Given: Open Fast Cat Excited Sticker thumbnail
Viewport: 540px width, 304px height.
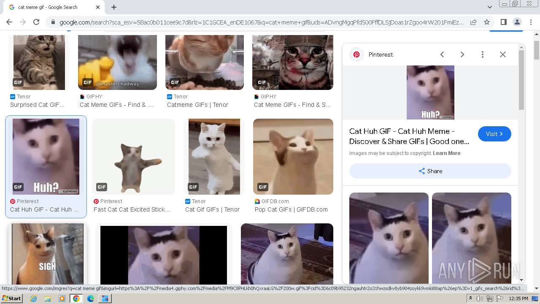Looking at the screenshot, I should click(133, 157).
